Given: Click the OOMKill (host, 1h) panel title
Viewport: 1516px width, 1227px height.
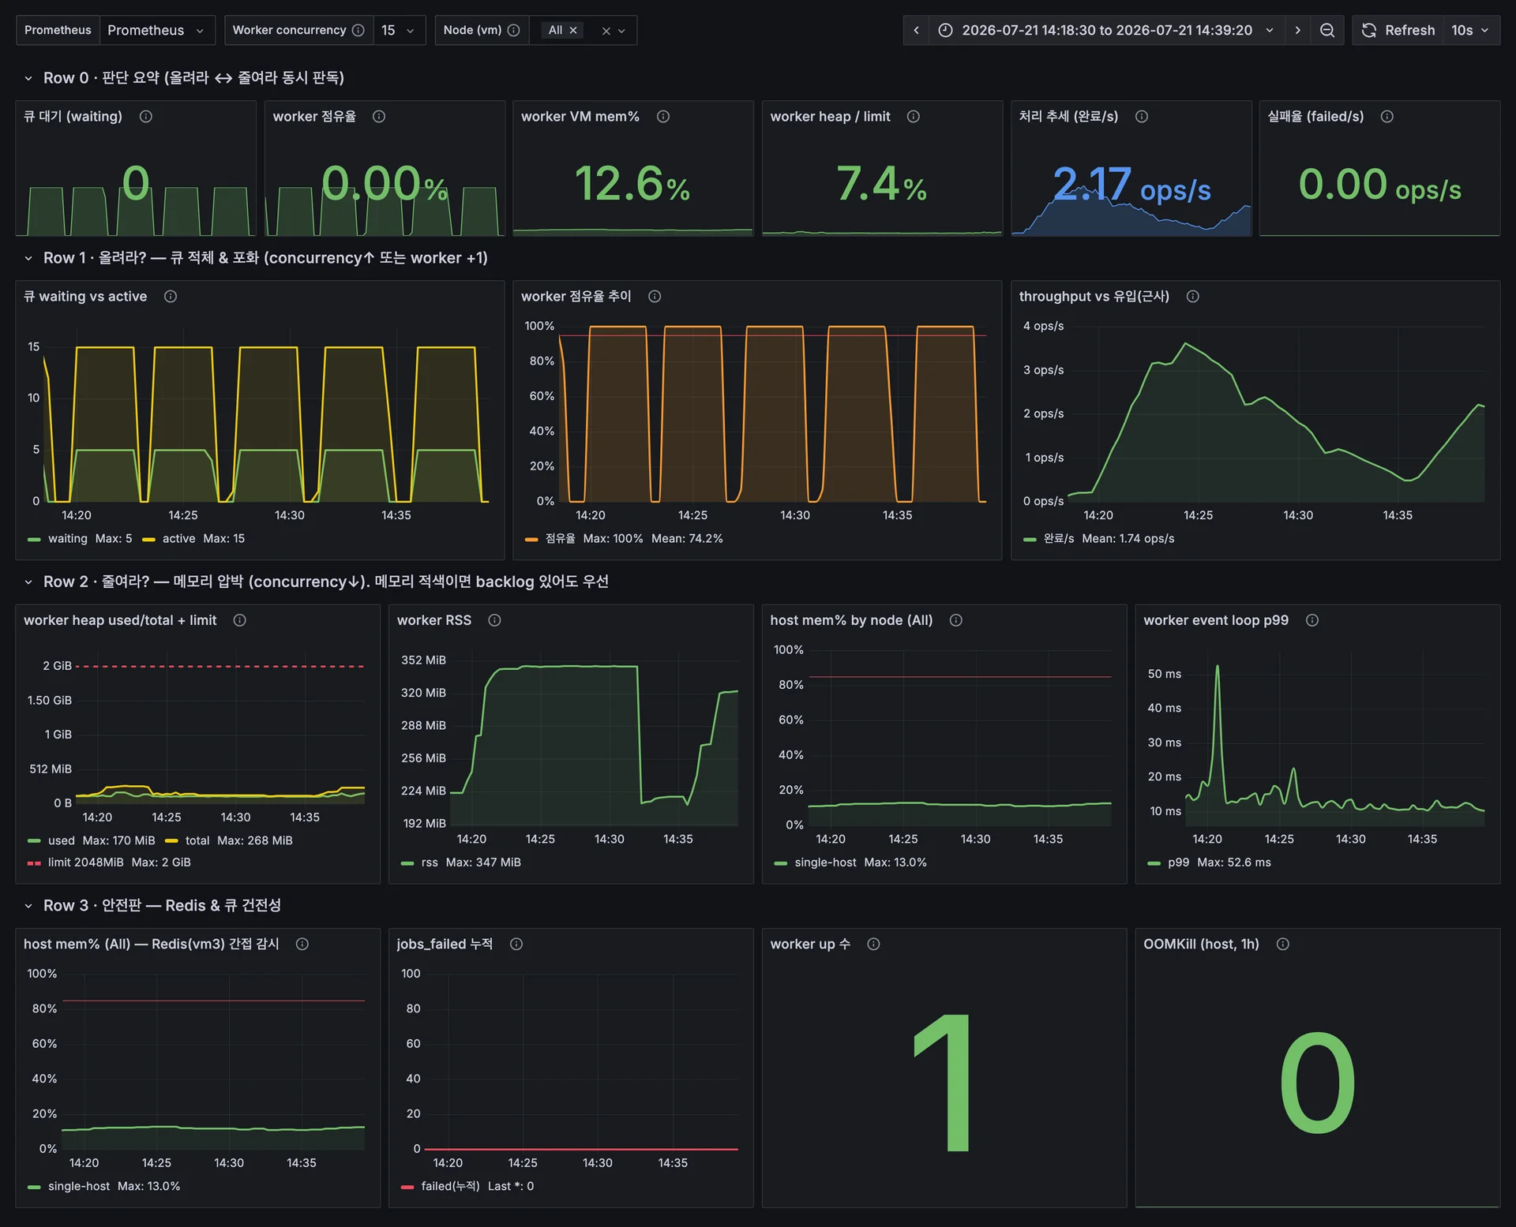Looking at the screenshot, I should (1201, 945).
